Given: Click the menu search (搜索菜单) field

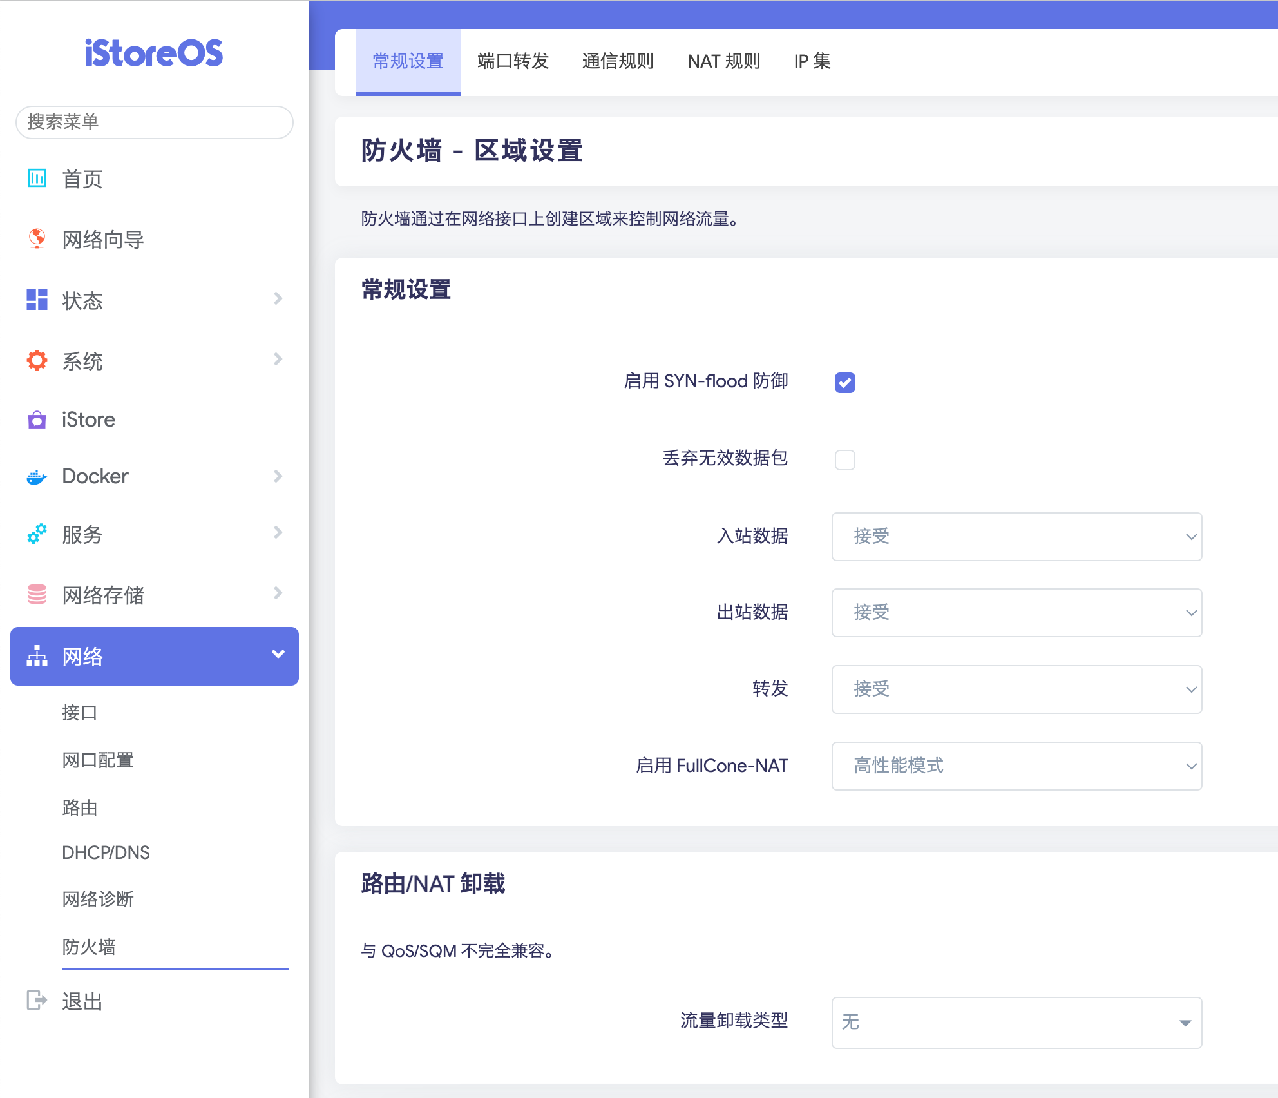Looking at the screenshot, I should pyautogui.click(x=155, y=122).
